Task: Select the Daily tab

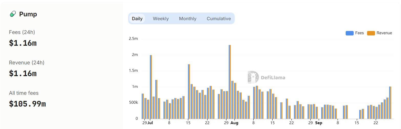Action: (x=137, y=19)
